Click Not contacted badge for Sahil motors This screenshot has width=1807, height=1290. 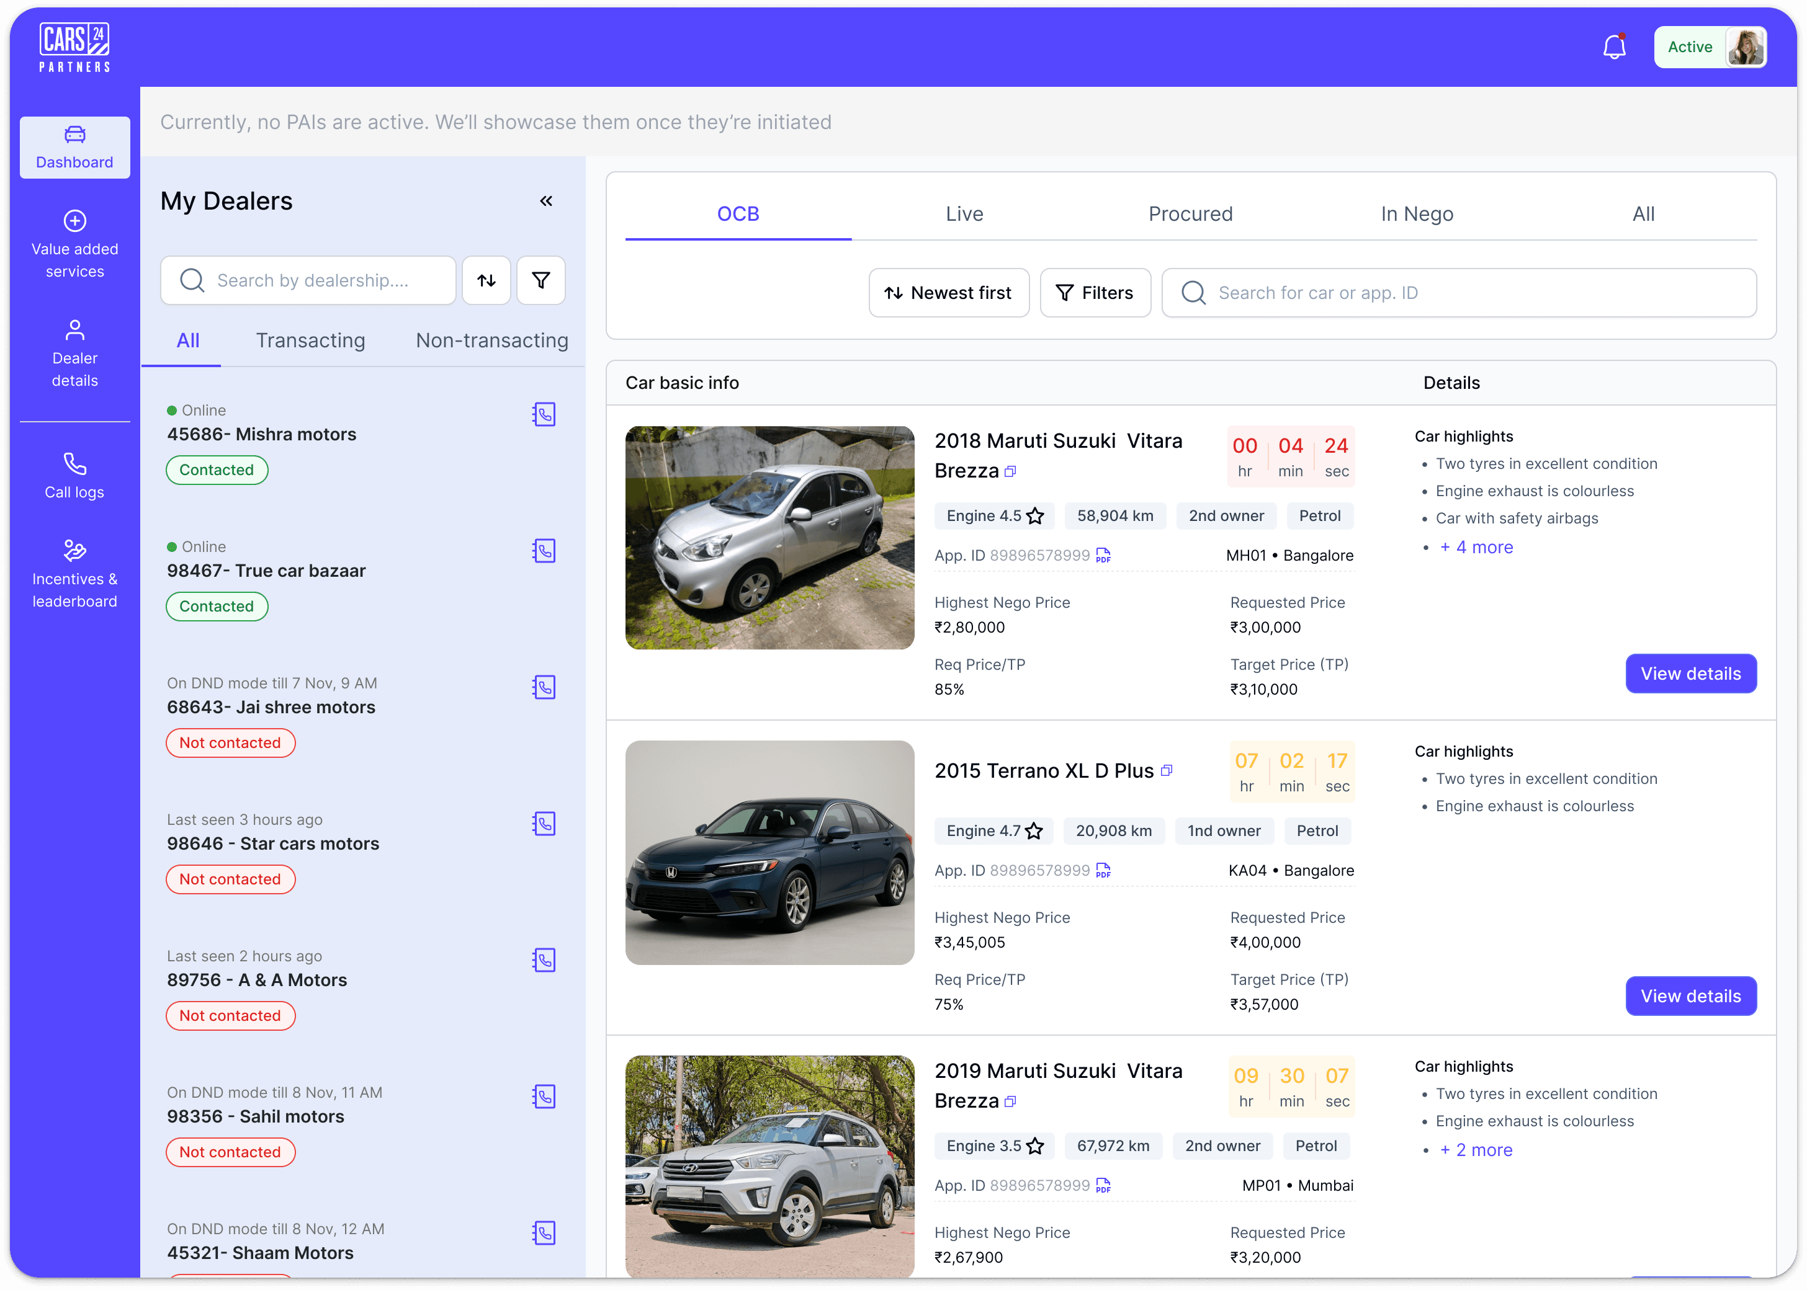coord(230,1152)
